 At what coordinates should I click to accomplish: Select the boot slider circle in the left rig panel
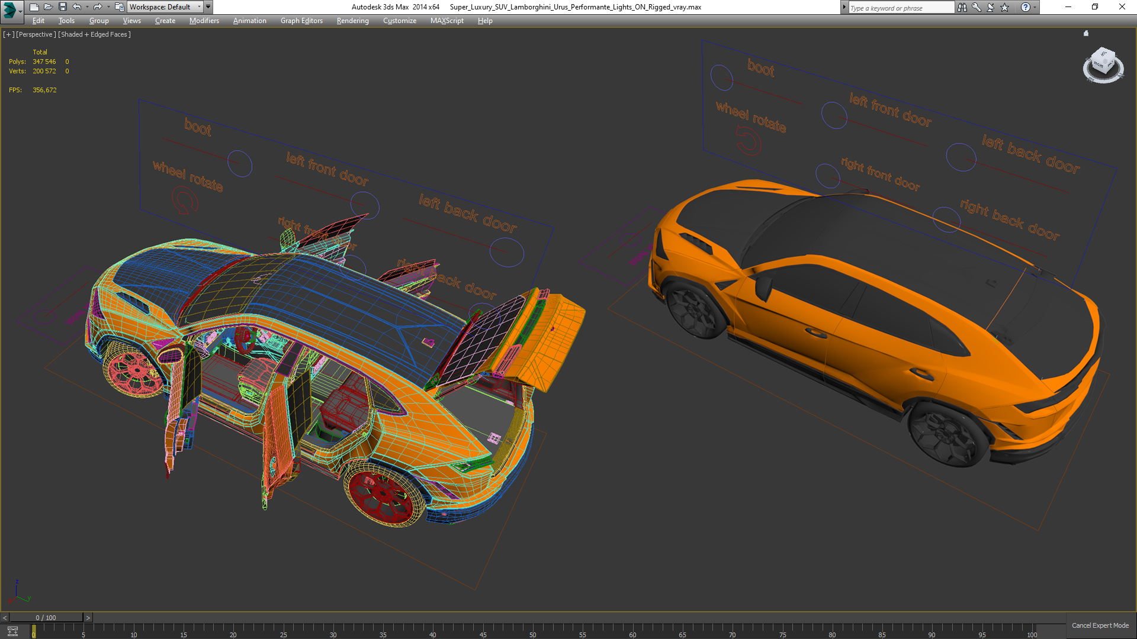[240, 164]
